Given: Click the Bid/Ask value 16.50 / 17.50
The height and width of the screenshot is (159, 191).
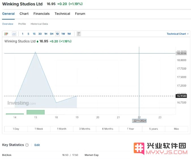Looking at the screenshot, I should coord(70,155).
